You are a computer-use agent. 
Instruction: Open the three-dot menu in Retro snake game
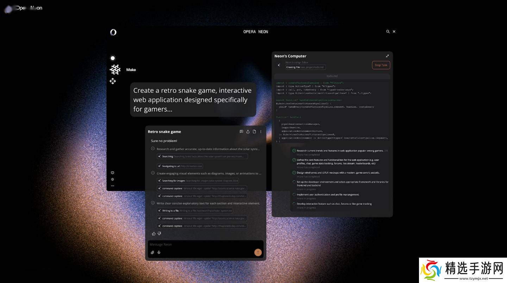tap(261, 132)
